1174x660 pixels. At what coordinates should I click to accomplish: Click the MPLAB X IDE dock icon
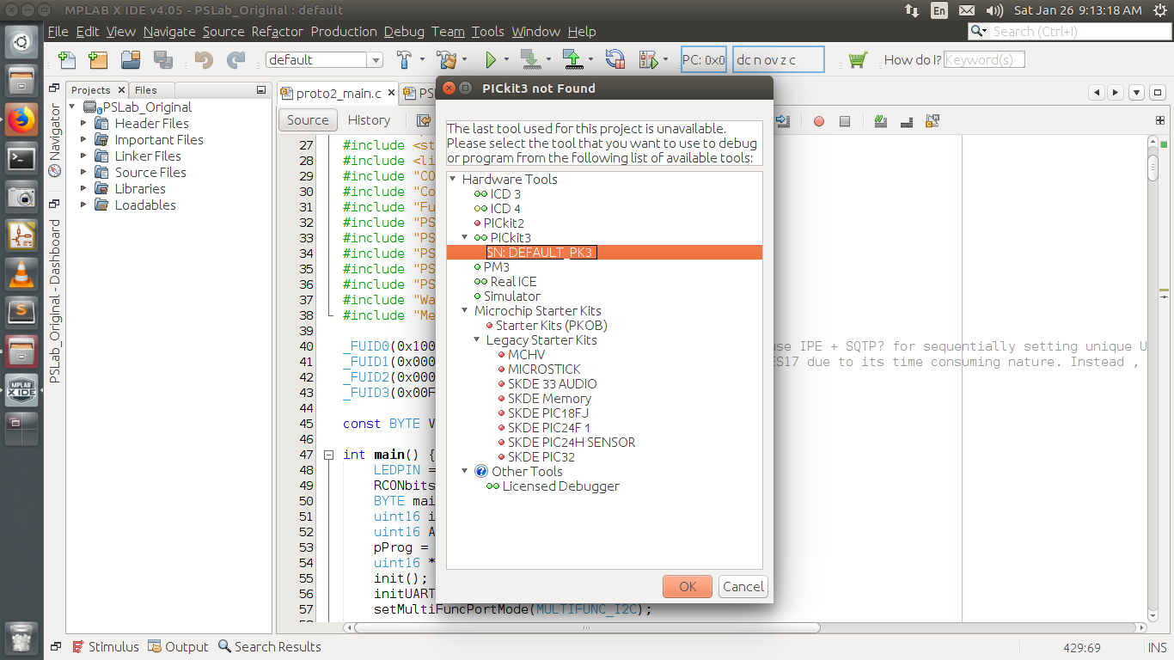pyautogui.click(x=21, y=390)
